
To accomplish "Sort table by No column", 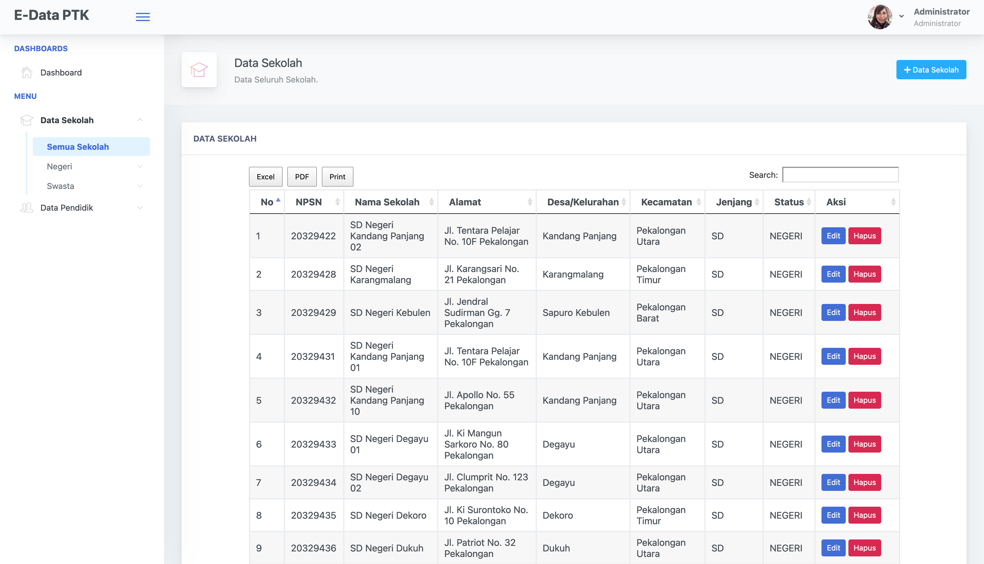I will point(267,202).
